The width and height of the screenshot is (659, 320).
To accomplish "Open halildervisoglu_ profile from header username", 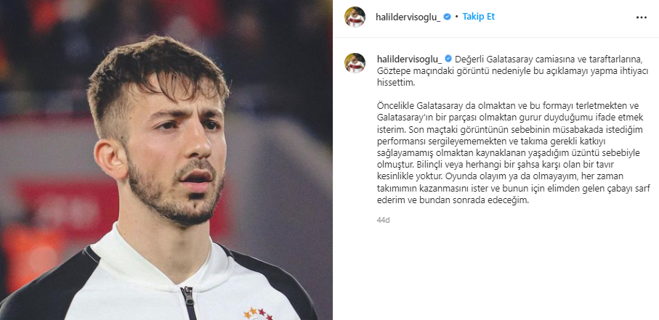I will click(x=408, y=17).
